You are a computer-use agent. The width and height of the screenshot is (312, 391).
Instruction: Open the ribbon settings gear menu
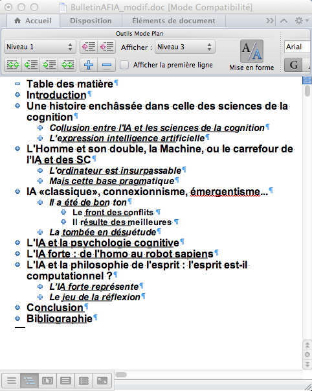coord(302,21)
